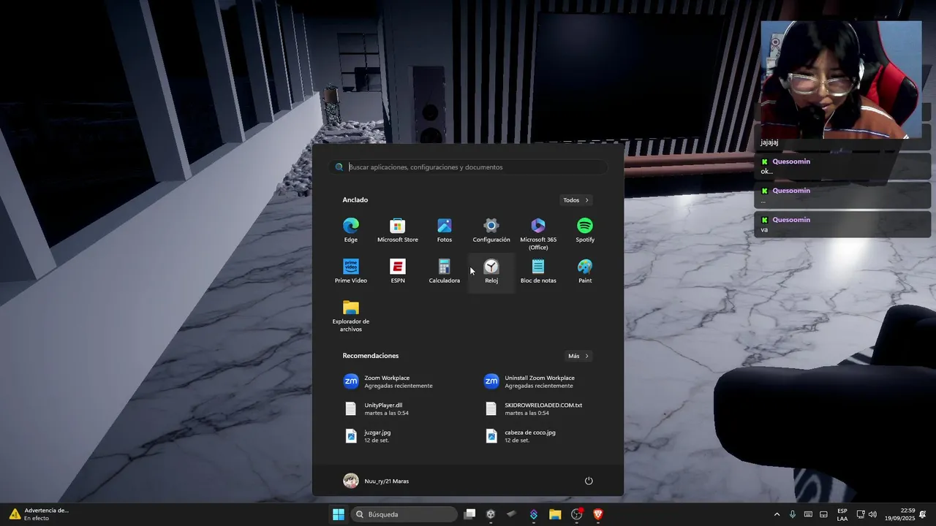
Task: Open Explorador de archivos pinned app
Action: click(x=351, y=316)
